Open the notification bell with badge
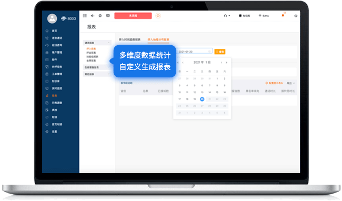The image size is (342, 201). coord(283,15)
